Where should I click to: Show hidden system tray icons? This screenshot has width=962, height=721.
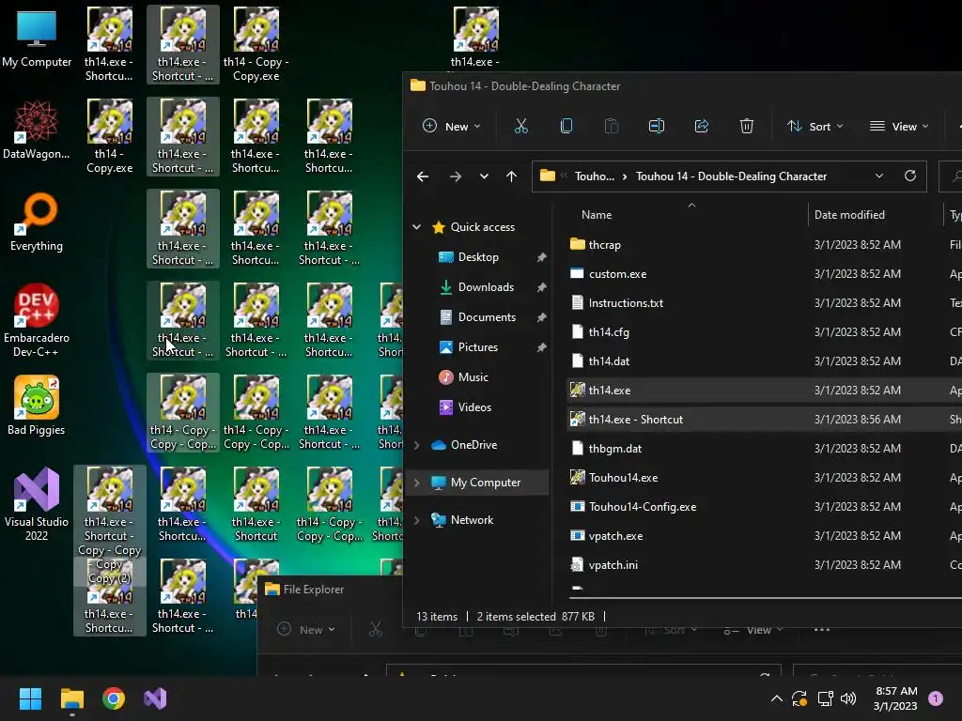(776, 698)
